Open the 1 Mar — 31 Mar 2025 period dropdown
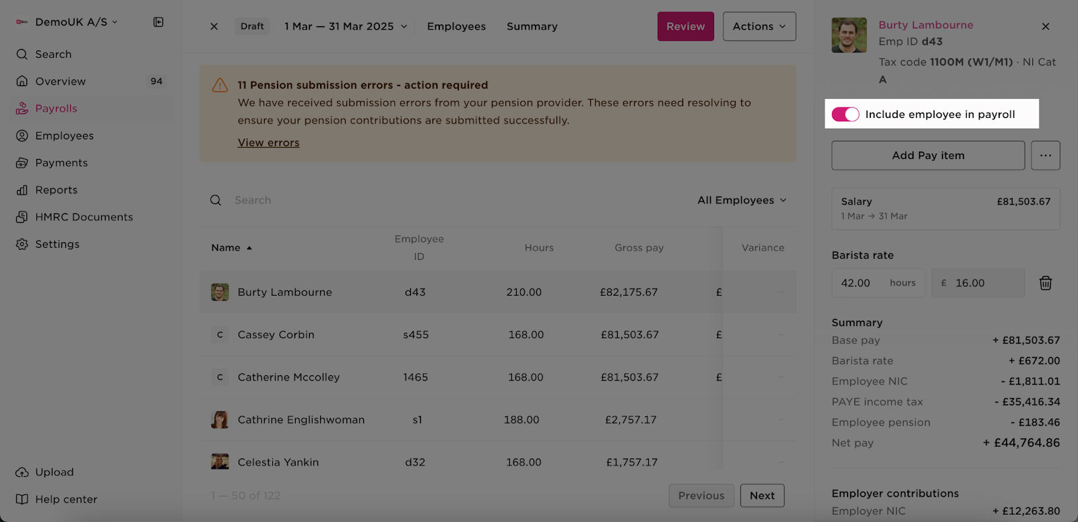This screenshot has width=1078, height=522. click(346, 26)
